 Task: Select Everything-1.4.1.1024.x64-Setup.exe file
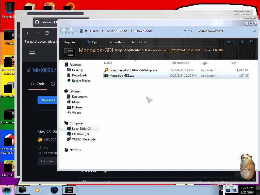point(176,70)
